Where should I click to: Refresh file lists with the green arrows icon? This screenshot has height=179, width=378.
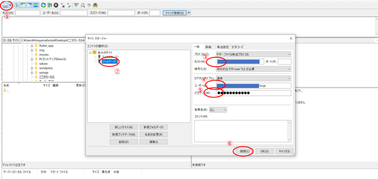click(x=44, y=5)
